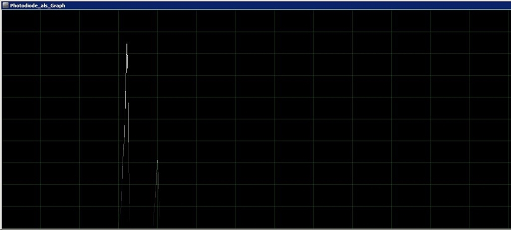Image resolution: width=511 pixels, height=230 pixels.
Task: Click the window icon beside Photodiode_als_Graph title
Action: click(x=5, y=5)
